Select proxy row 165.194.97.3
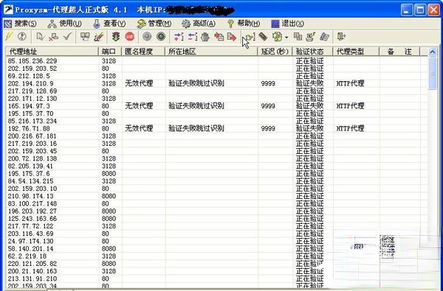Image resolution: width=443 pixels, height=291 pixels. click(216, 106)
